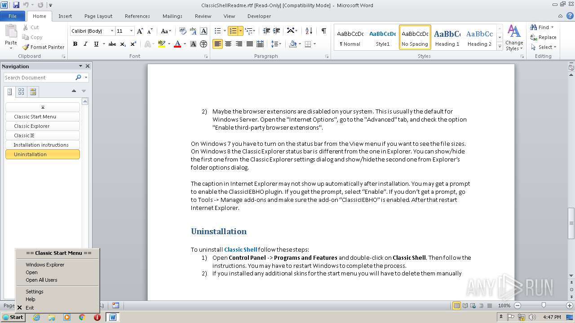
Task: Decrease the paragraph indent
Action: [x=266, y=31]
